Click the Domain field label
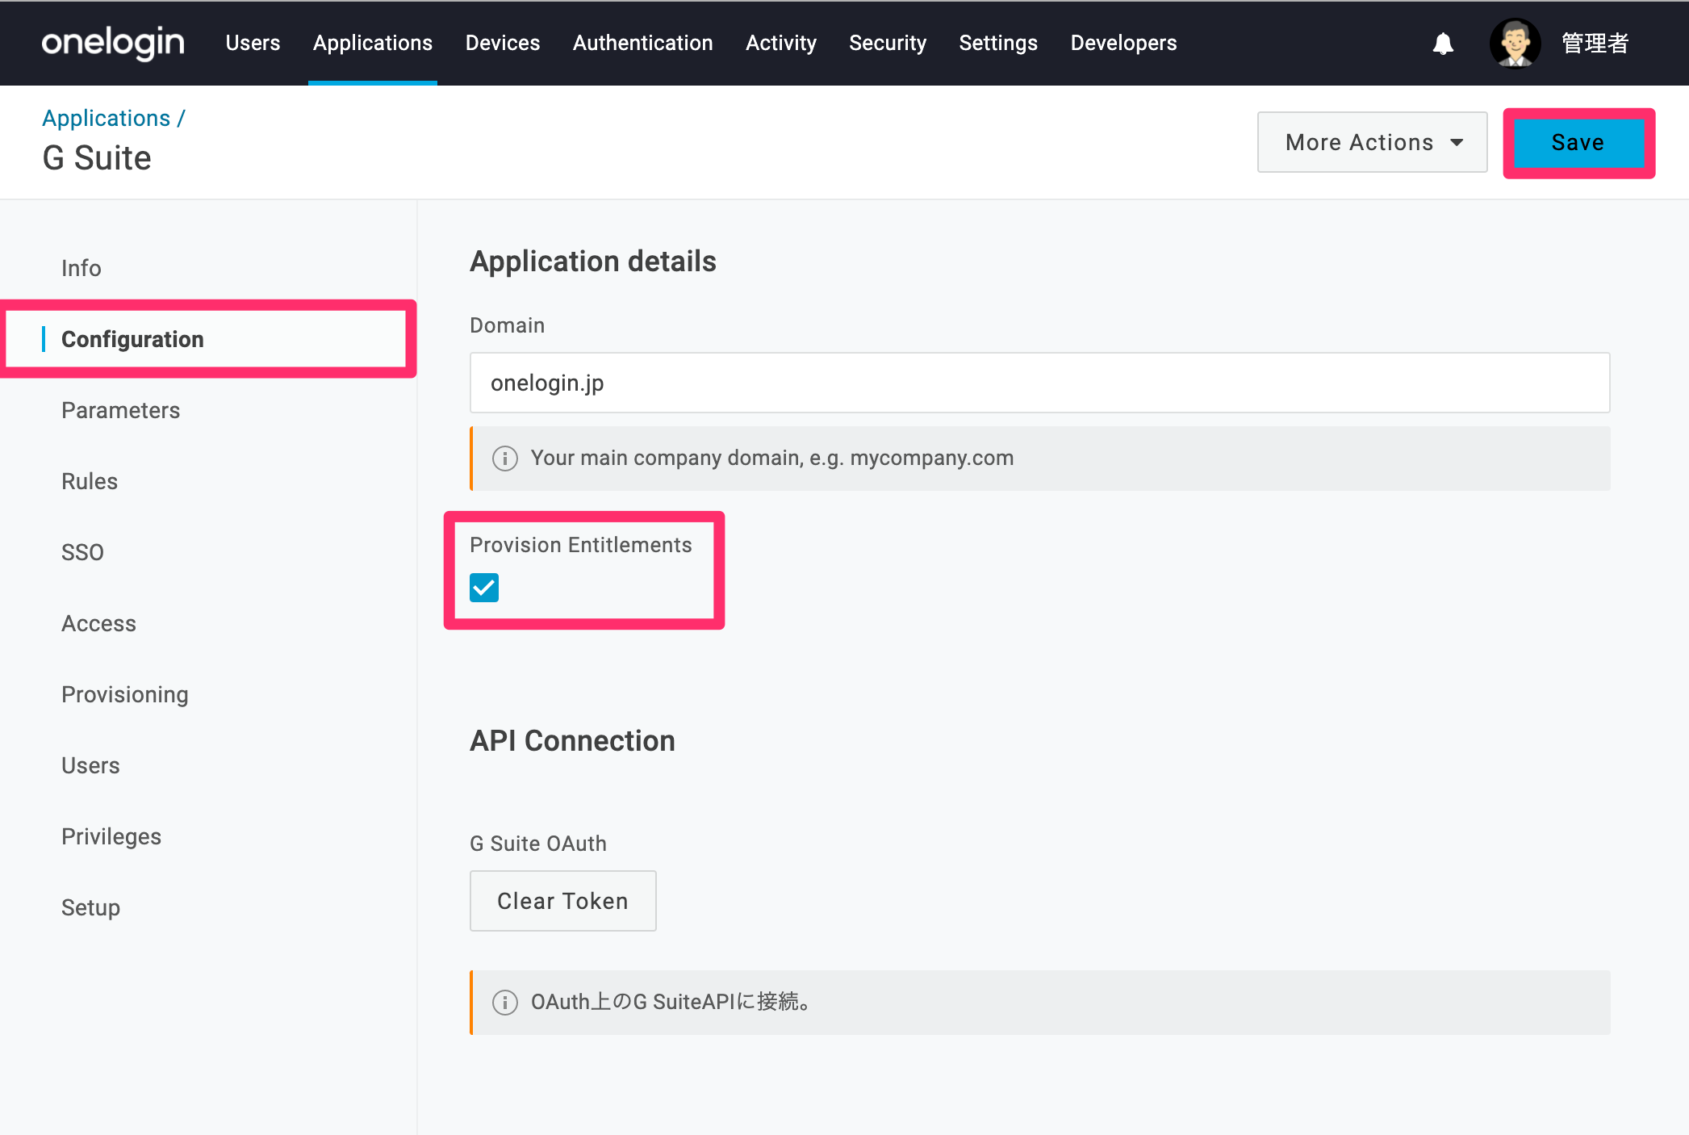Image resolution: width=1689 pixels, height=1135 pixels. tap(508, 325)
